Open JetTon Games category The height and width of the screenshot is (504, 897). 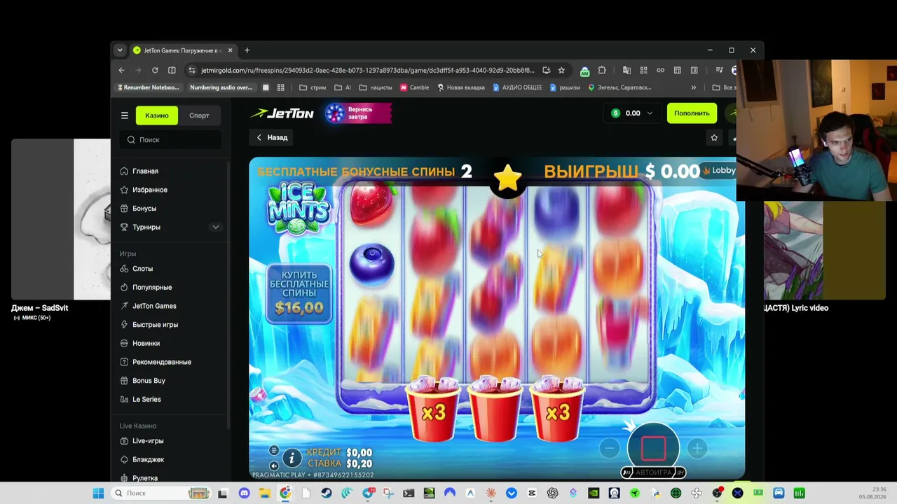click(154, 306)
